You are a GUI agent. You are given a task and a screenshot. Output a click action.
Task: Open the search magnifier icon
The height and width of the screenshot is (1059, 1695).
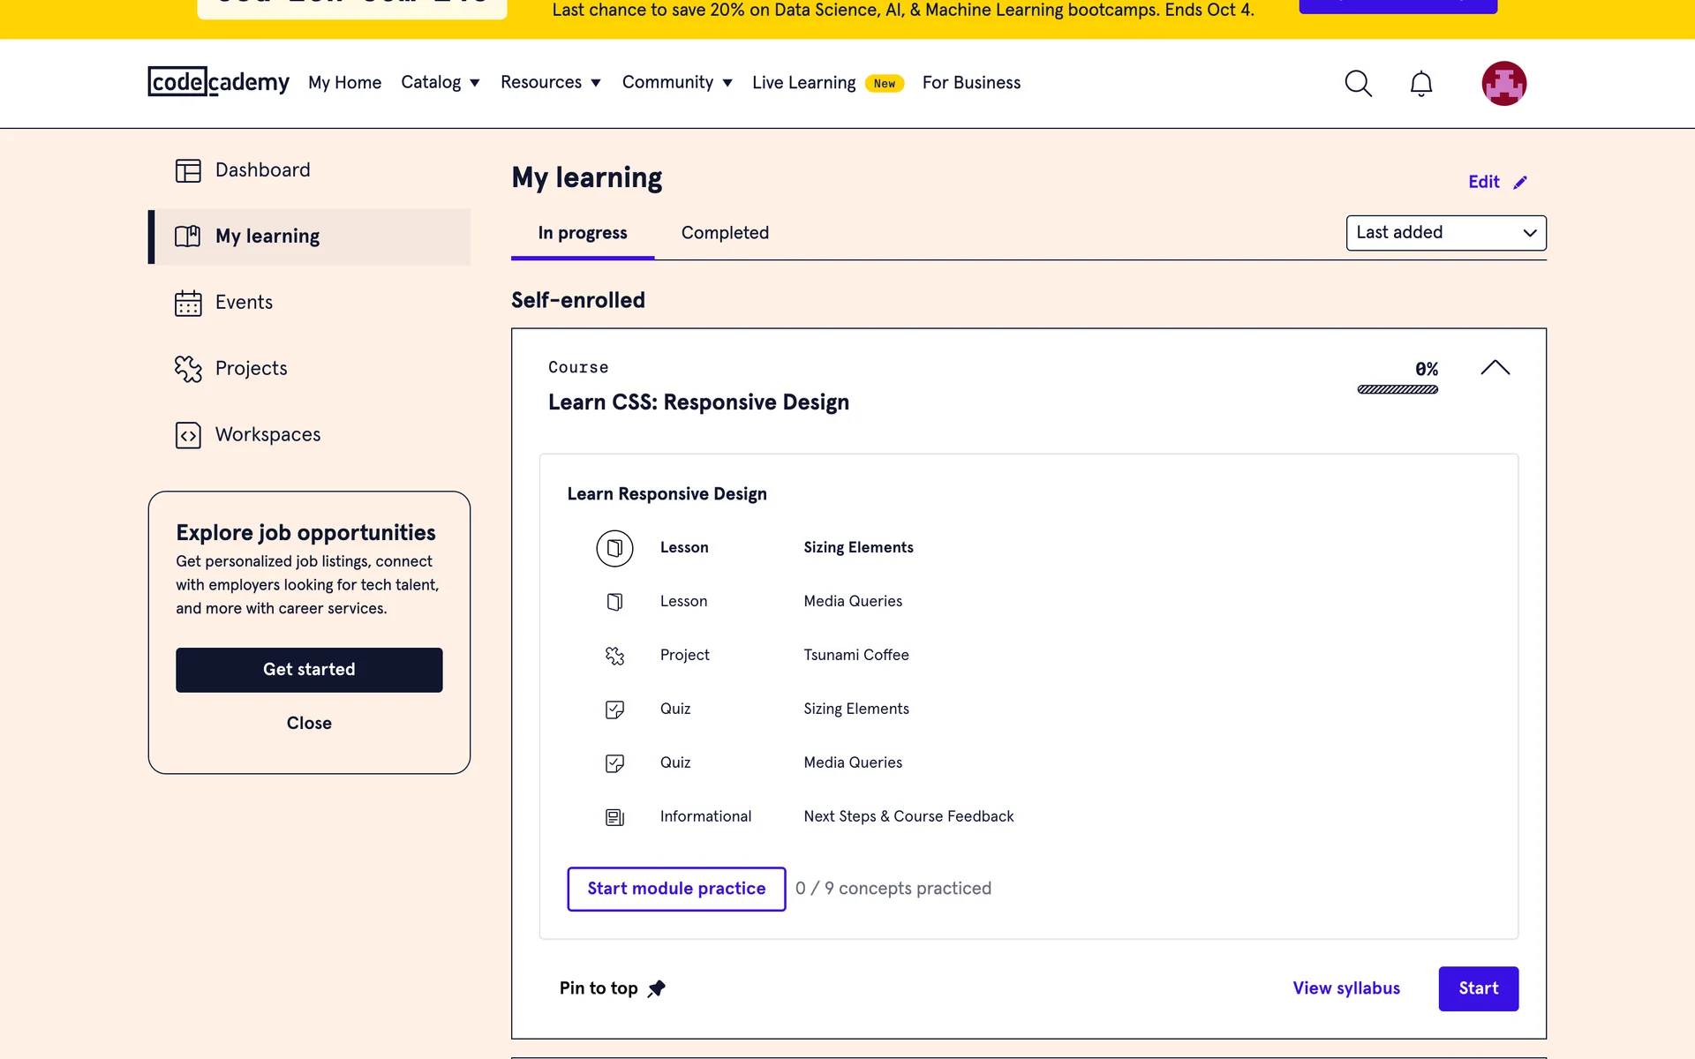[1358, 84]
